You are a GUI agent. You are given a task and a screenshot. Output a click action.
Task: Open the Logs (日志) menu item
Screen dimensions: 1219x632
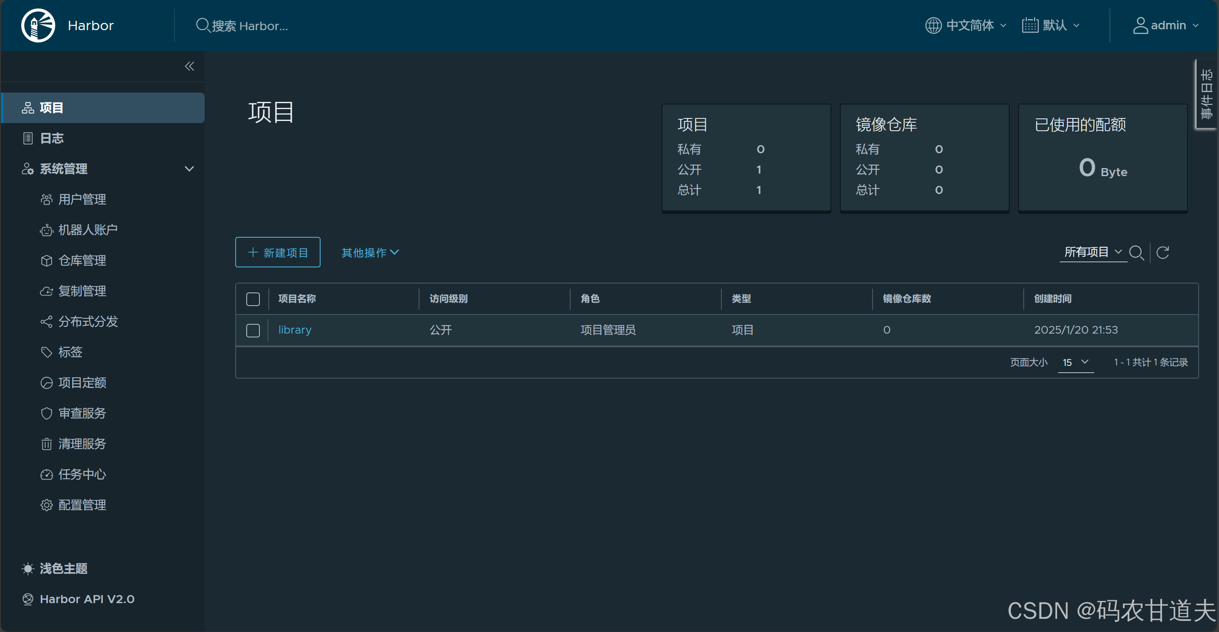pos(51,138)
